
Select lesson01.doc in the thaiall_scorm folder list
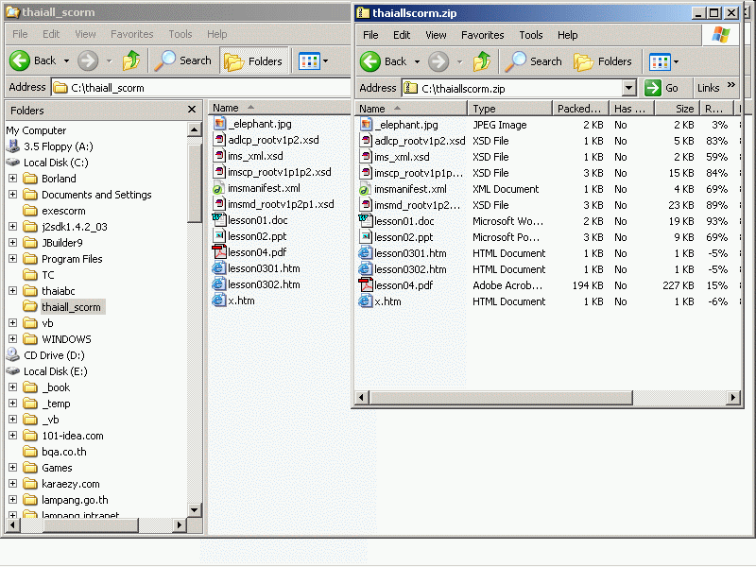point(257,220)
